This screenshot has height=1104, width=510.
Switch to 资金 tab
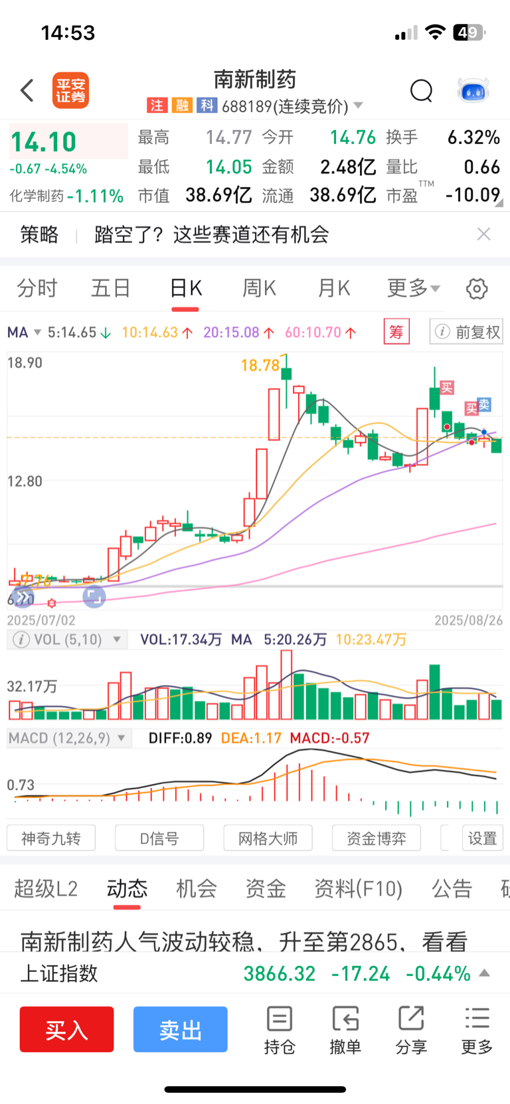[x=266, y=888]
